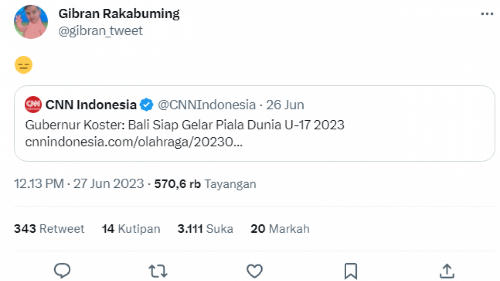Click the 343 Retweet count
The image size is (500, 281).
coord(49,229)
